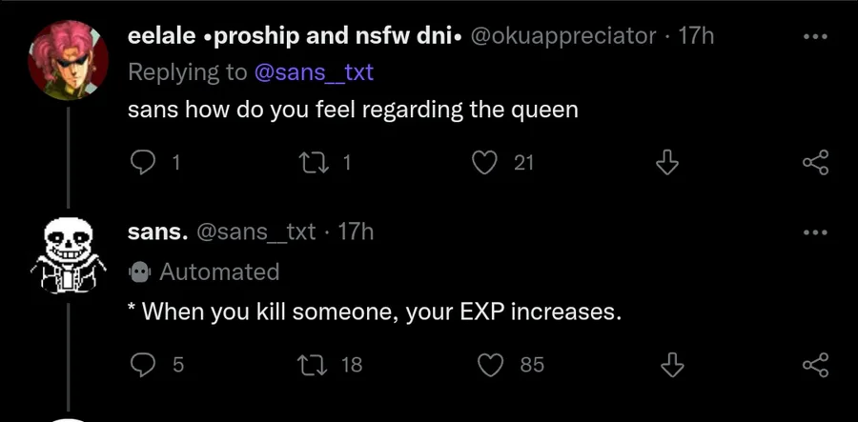Click the sans. display name
This screenshot has height=422, width=858.
[157, 231]
